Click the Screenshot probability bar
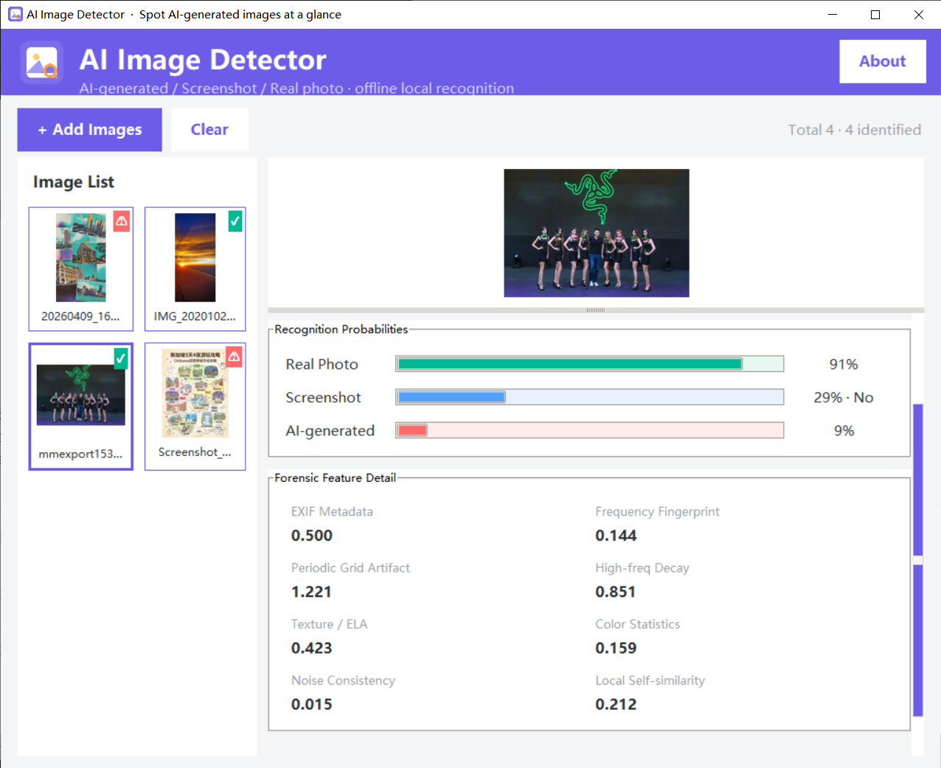The width and height of the screenshot is (941, 768). point(590,397)
